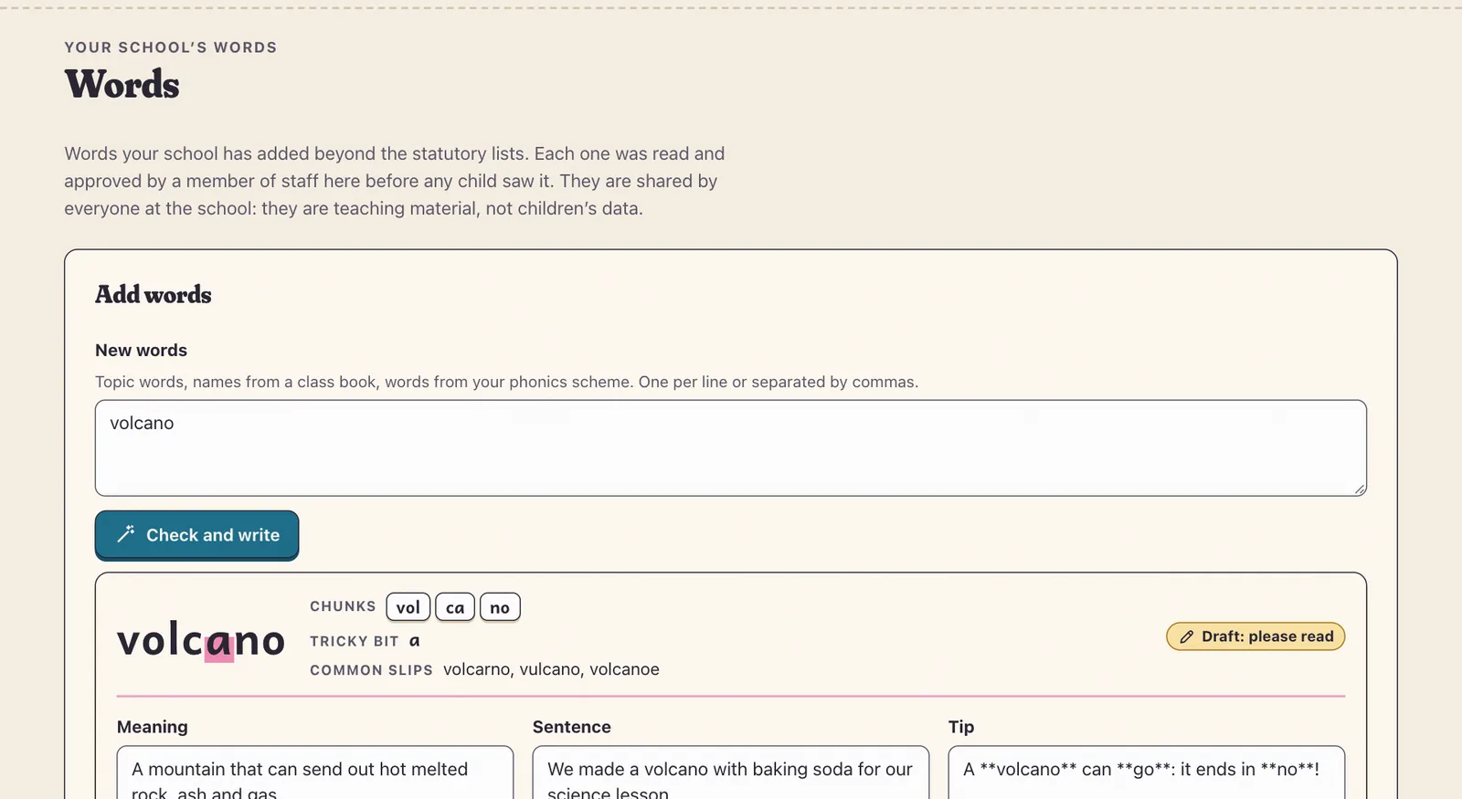Click the textarea resize handle corner

pyautogui.click(x=1360, y=489)
